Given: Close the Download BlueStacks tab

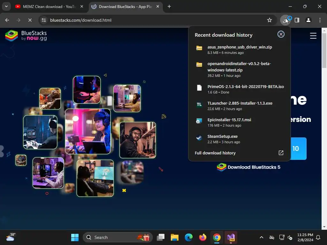Looking at the screenshot, I should click(158, 7).
